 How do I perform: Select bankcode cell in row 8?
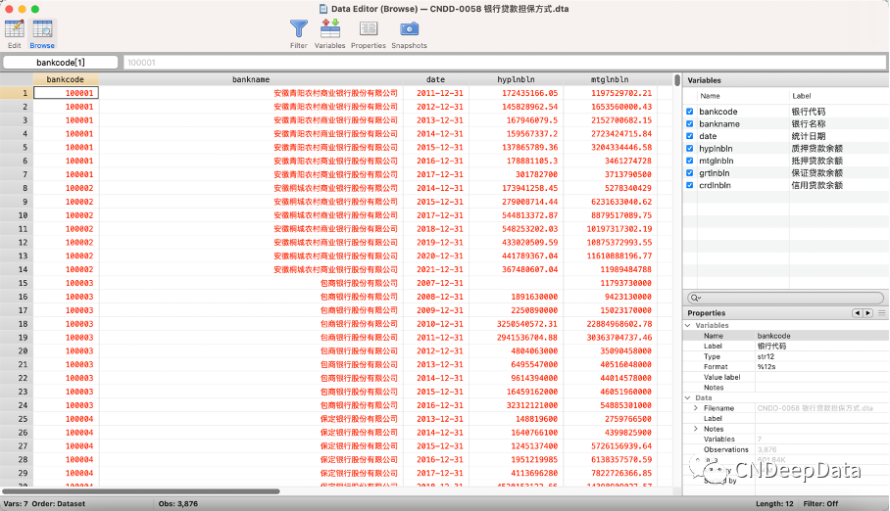66,188
